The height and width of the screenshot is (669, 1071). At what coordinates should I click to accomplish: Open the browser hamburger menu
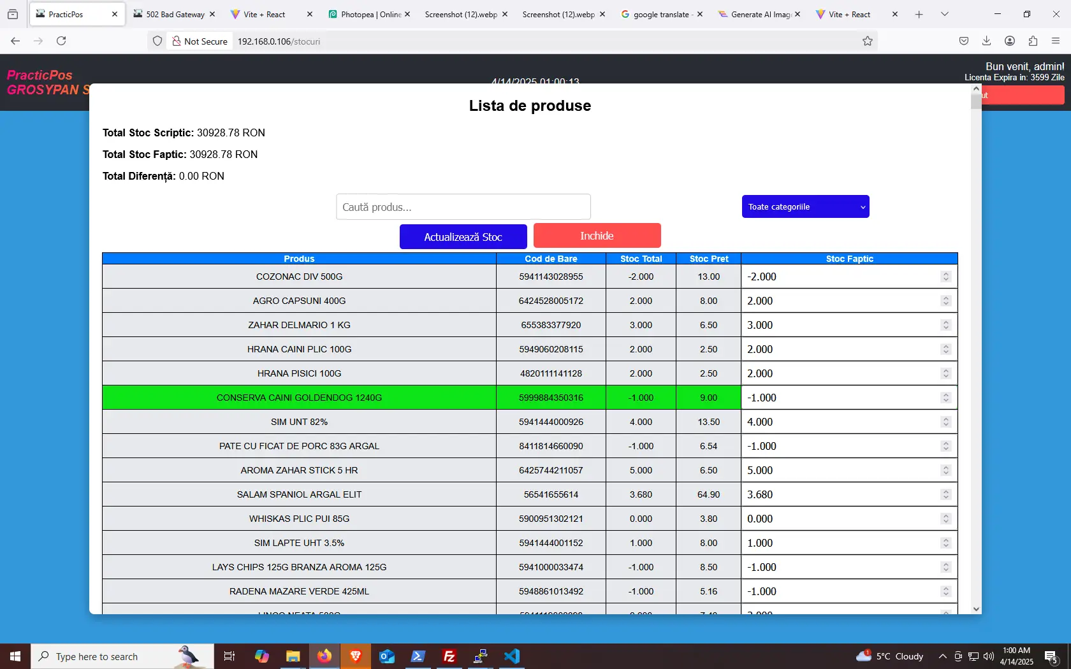tap(1056, 41)
